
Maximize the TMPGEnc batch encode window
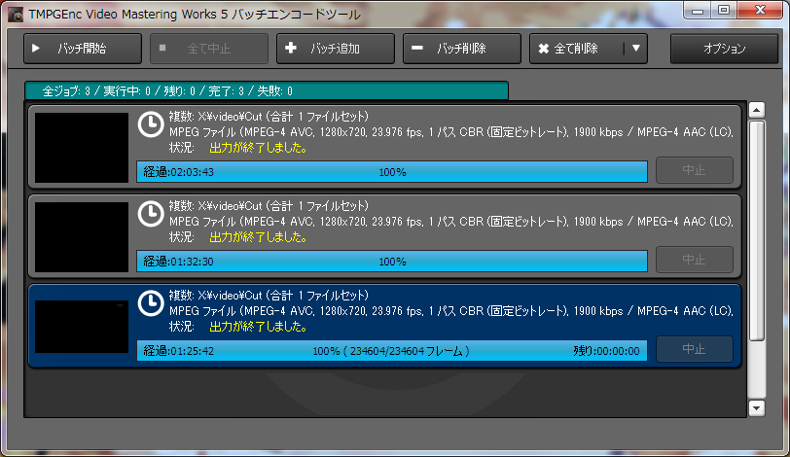coord(724,11)
